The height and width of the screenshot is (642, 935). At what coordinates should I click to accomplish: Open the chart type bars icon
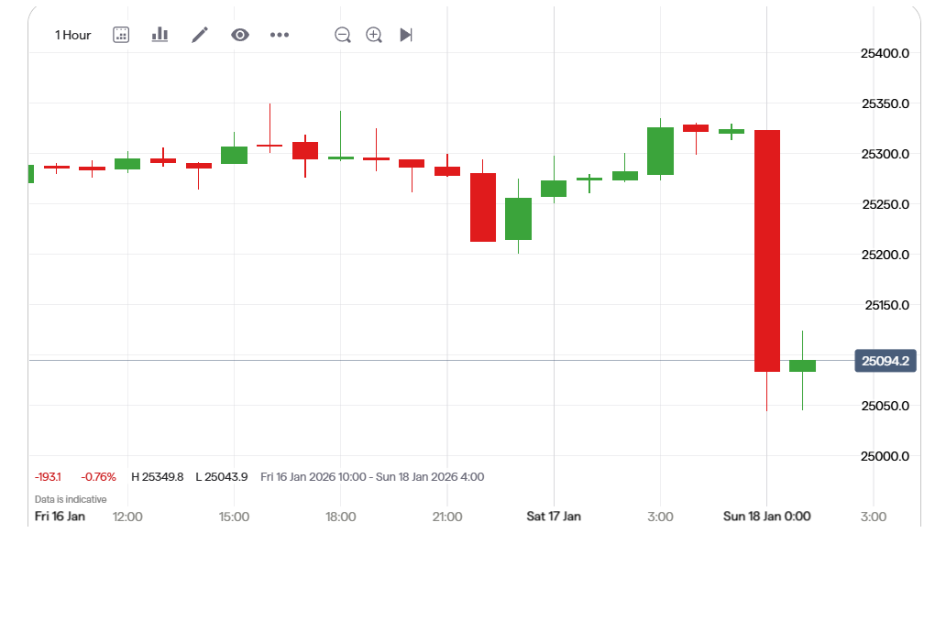click(x=159, y=35)
